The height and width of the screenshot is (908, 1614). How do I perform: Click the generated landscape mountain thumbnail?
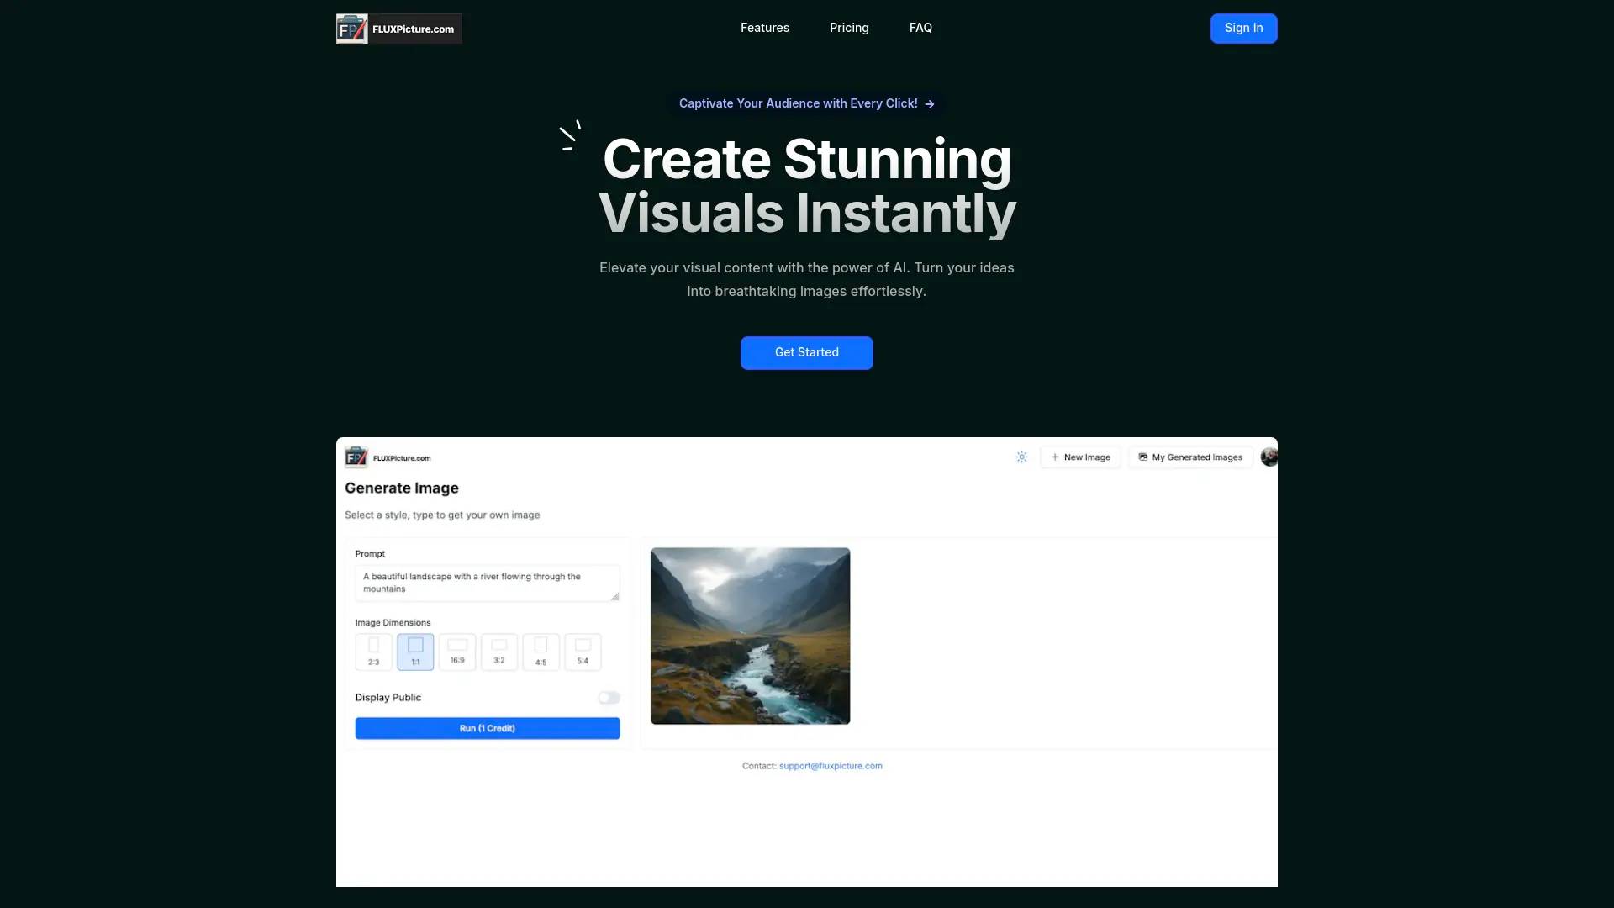[749, 636]
